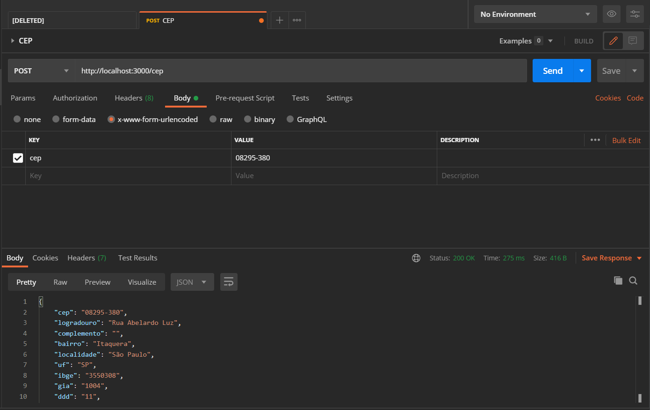Click the globe network icon near Status
Image resolution: width=650 pixels, height=410 pixels.
tap(416, 258)
